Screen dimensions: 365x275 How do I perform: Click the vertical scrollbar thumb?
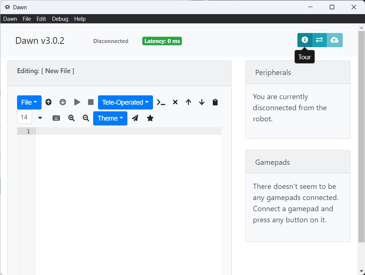(361, 136)
